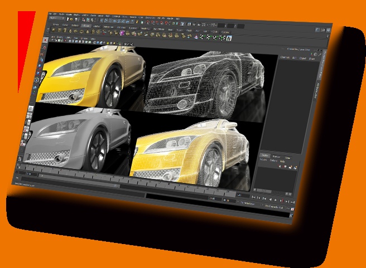
Task: Switch to the Display layer tab
Action: coord(266,155)
